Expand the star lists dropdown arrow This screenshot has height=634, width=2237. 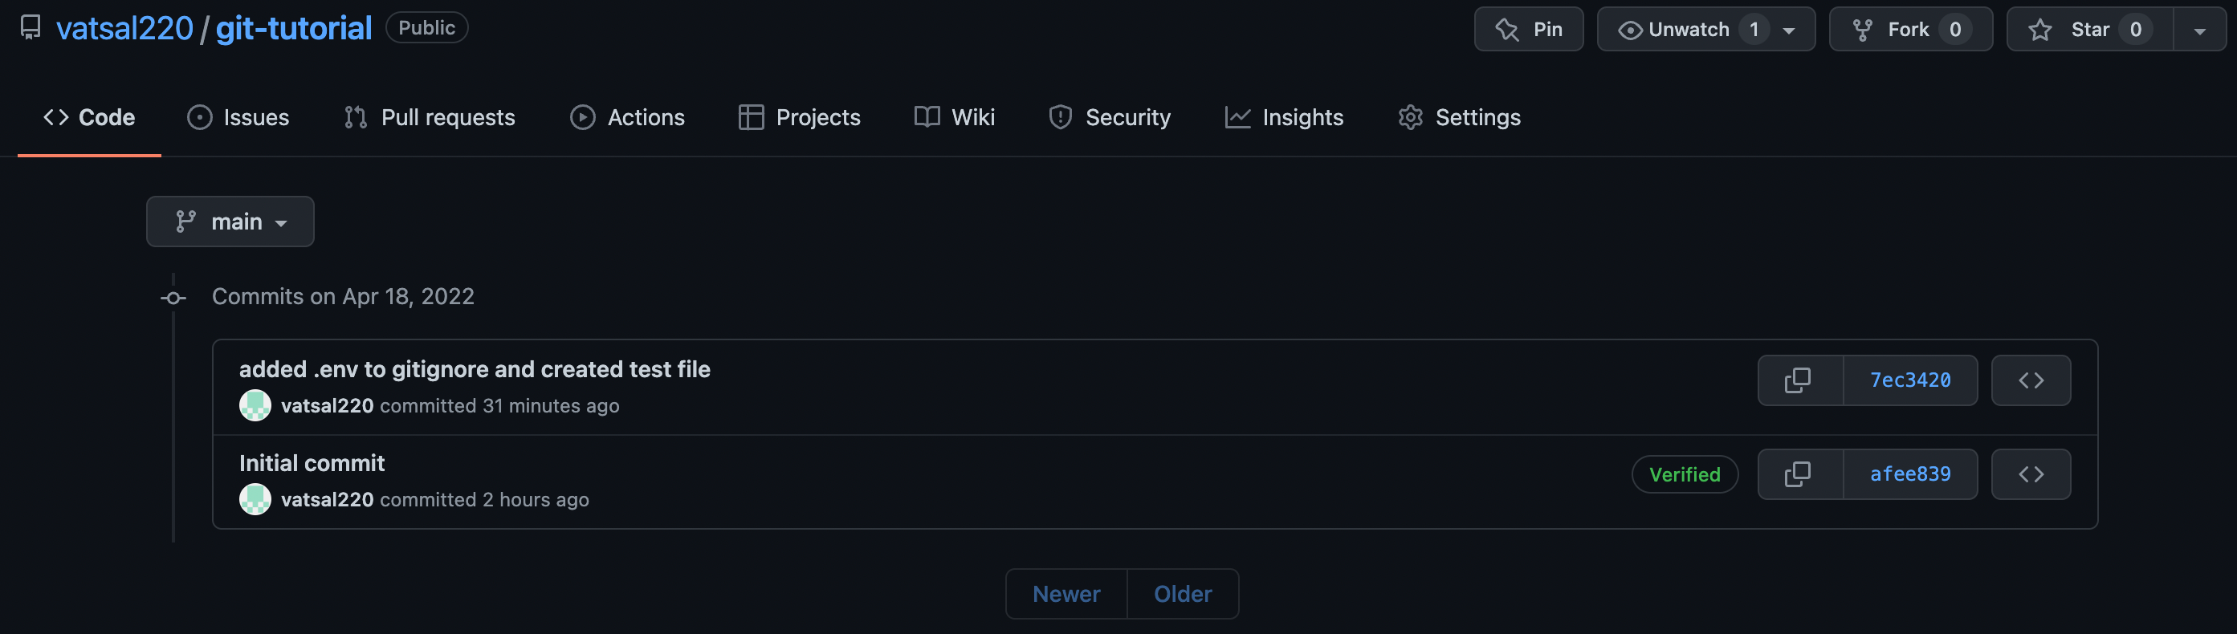tap(2199, 30)
